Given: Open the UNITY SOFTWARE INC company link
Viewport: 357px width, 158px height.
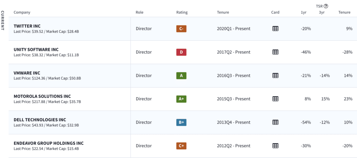Looking at the screenshot, I should (x=36, y=49).
